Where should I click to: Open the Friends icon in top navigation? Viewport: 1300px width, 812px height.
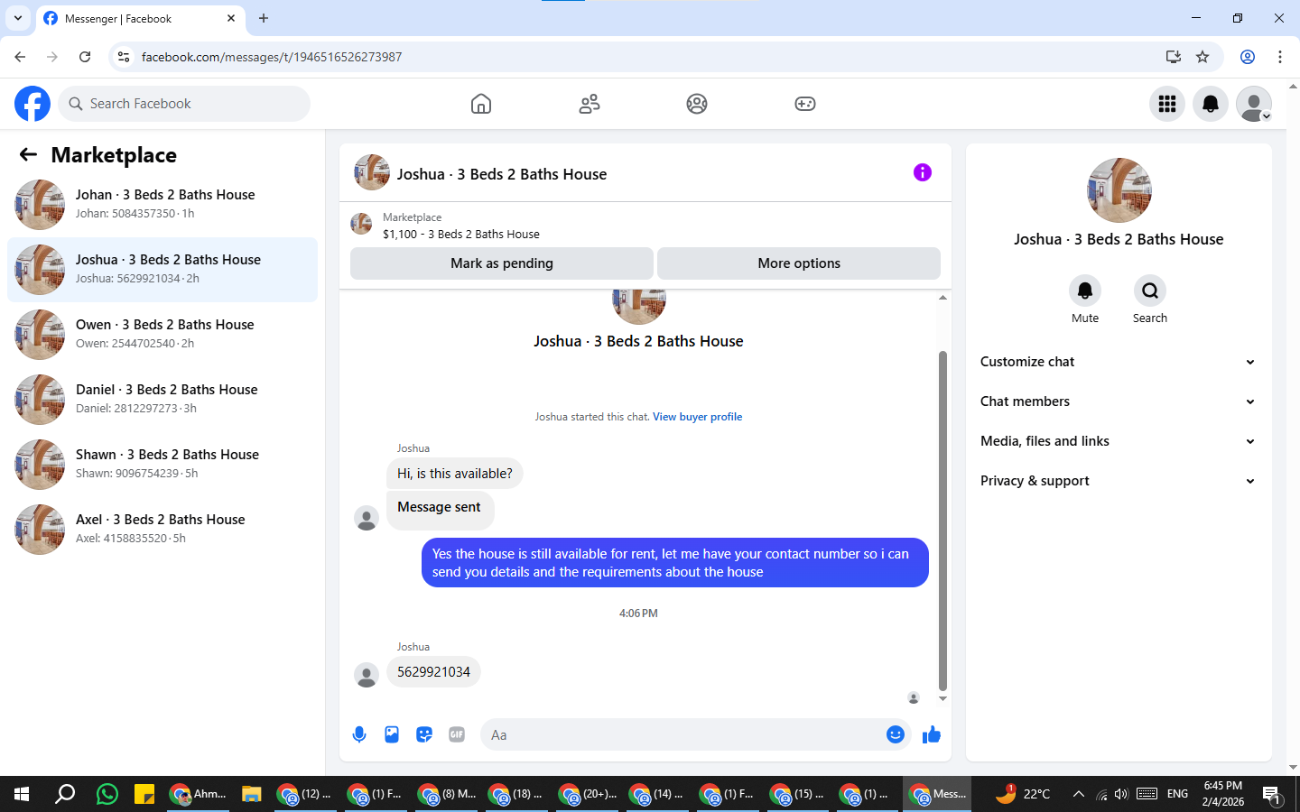(x=590, y=104)
